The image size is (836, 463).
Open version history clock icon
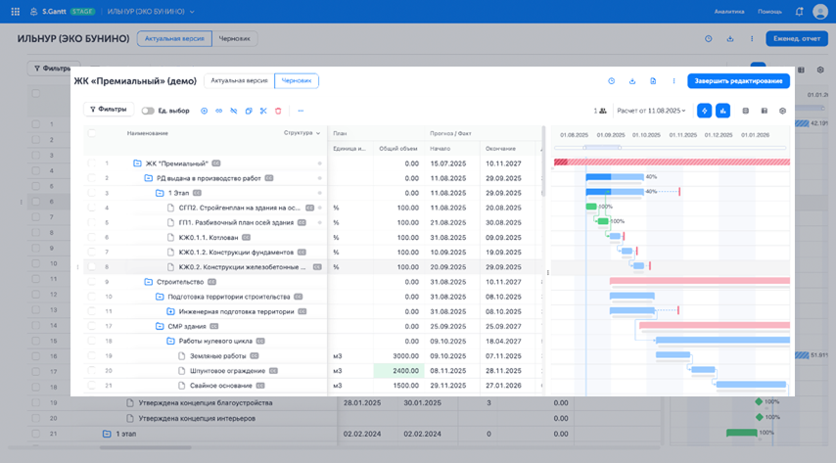612,81
